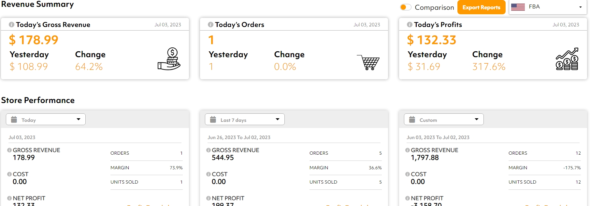
Task: Click the calendar icon in the Today selector
Action: (x=14, y=119)
